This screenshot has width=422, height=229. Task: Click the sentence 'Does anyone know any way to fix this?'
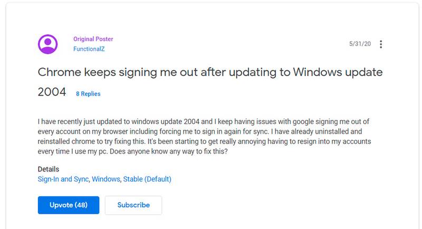169,151
